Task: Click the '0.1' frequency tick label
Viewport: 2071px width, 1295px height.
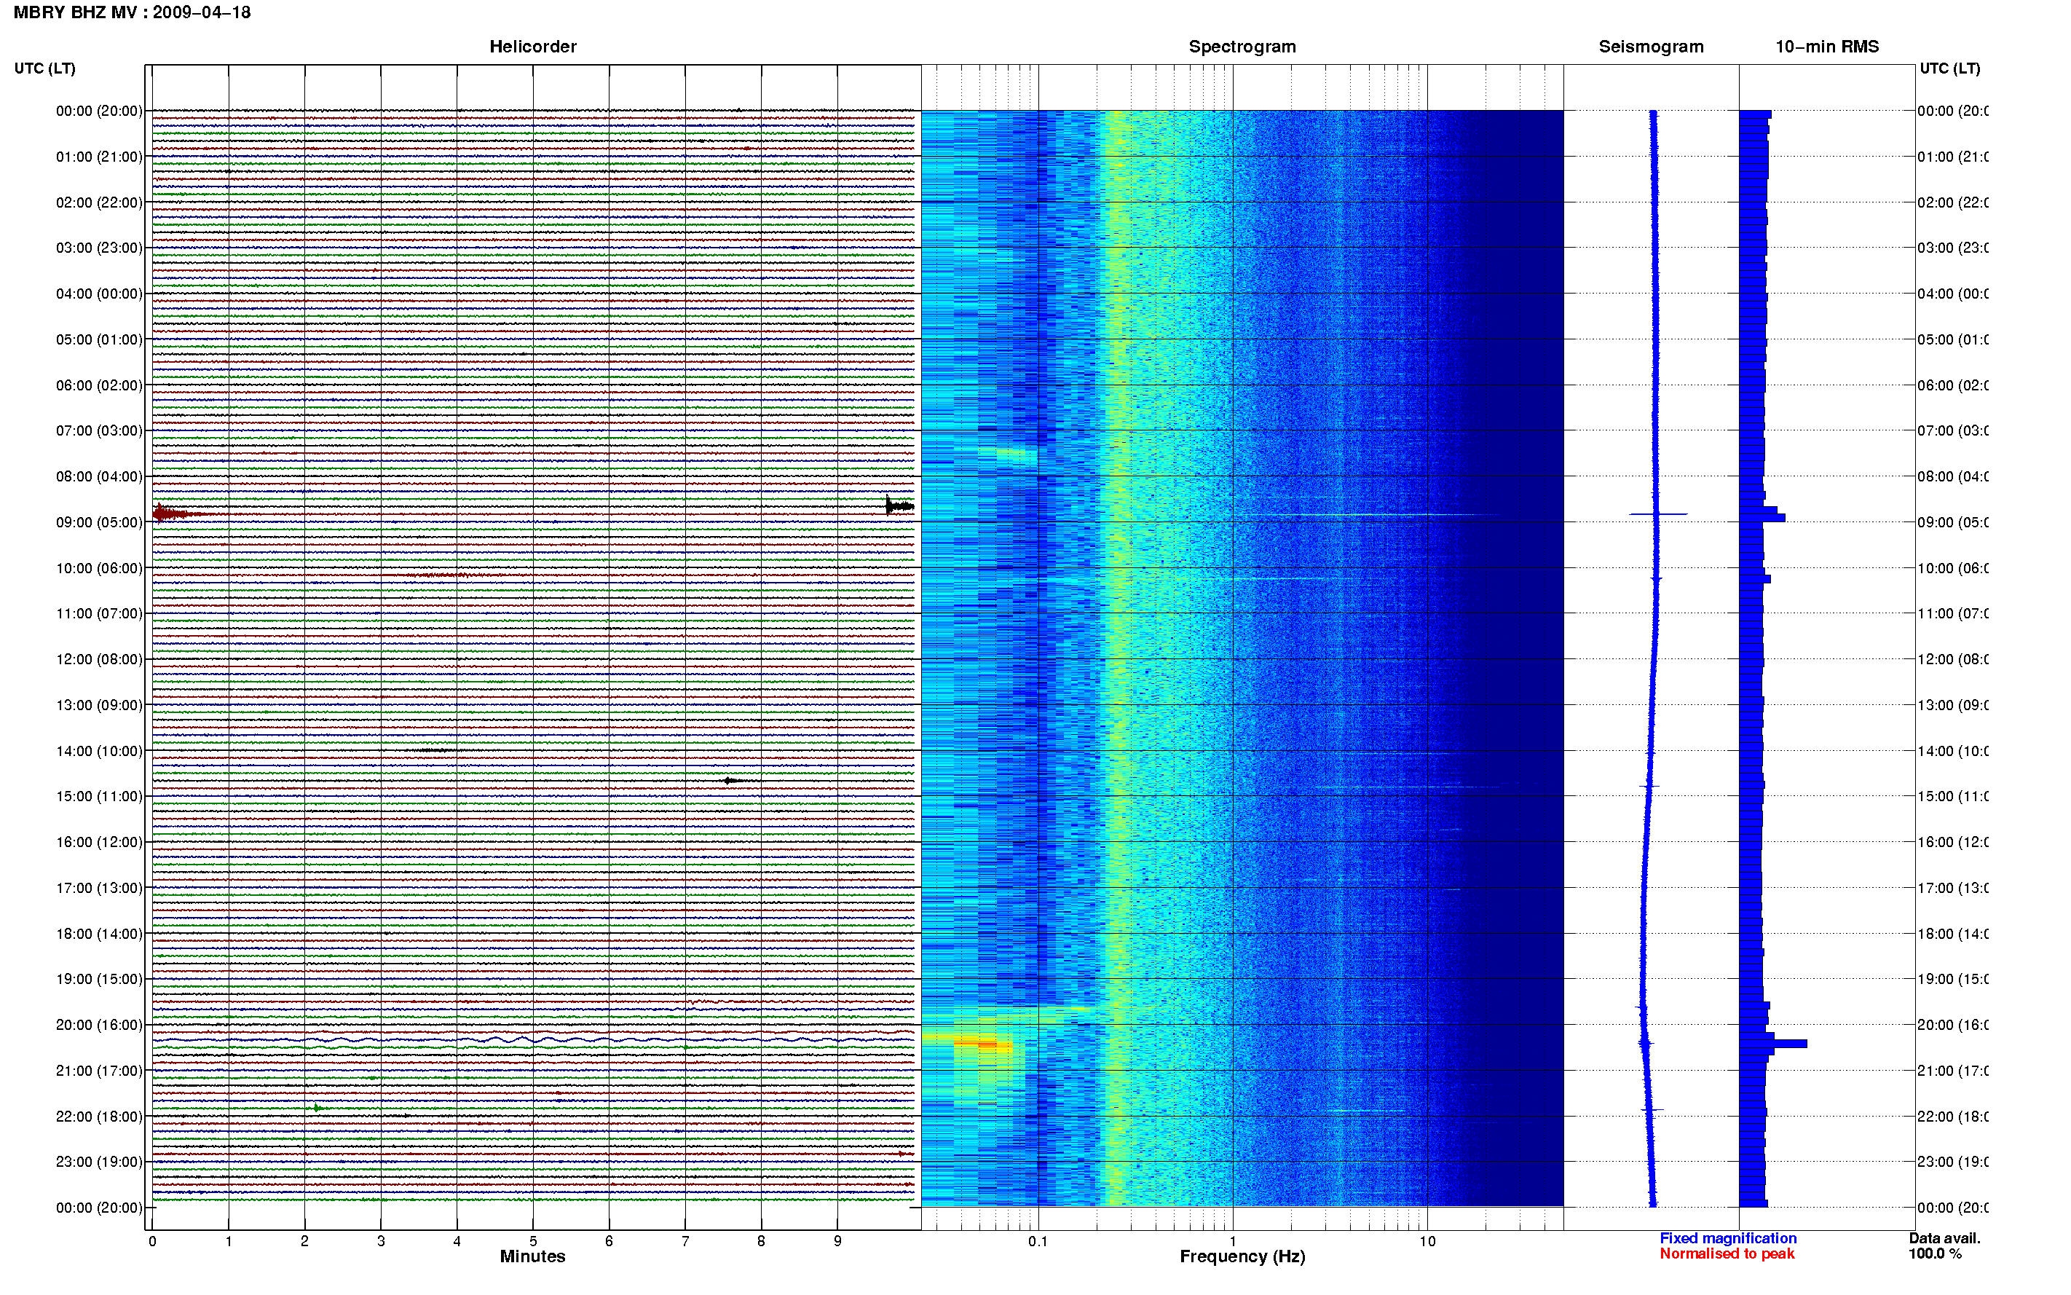Action: (1038, 1241)
